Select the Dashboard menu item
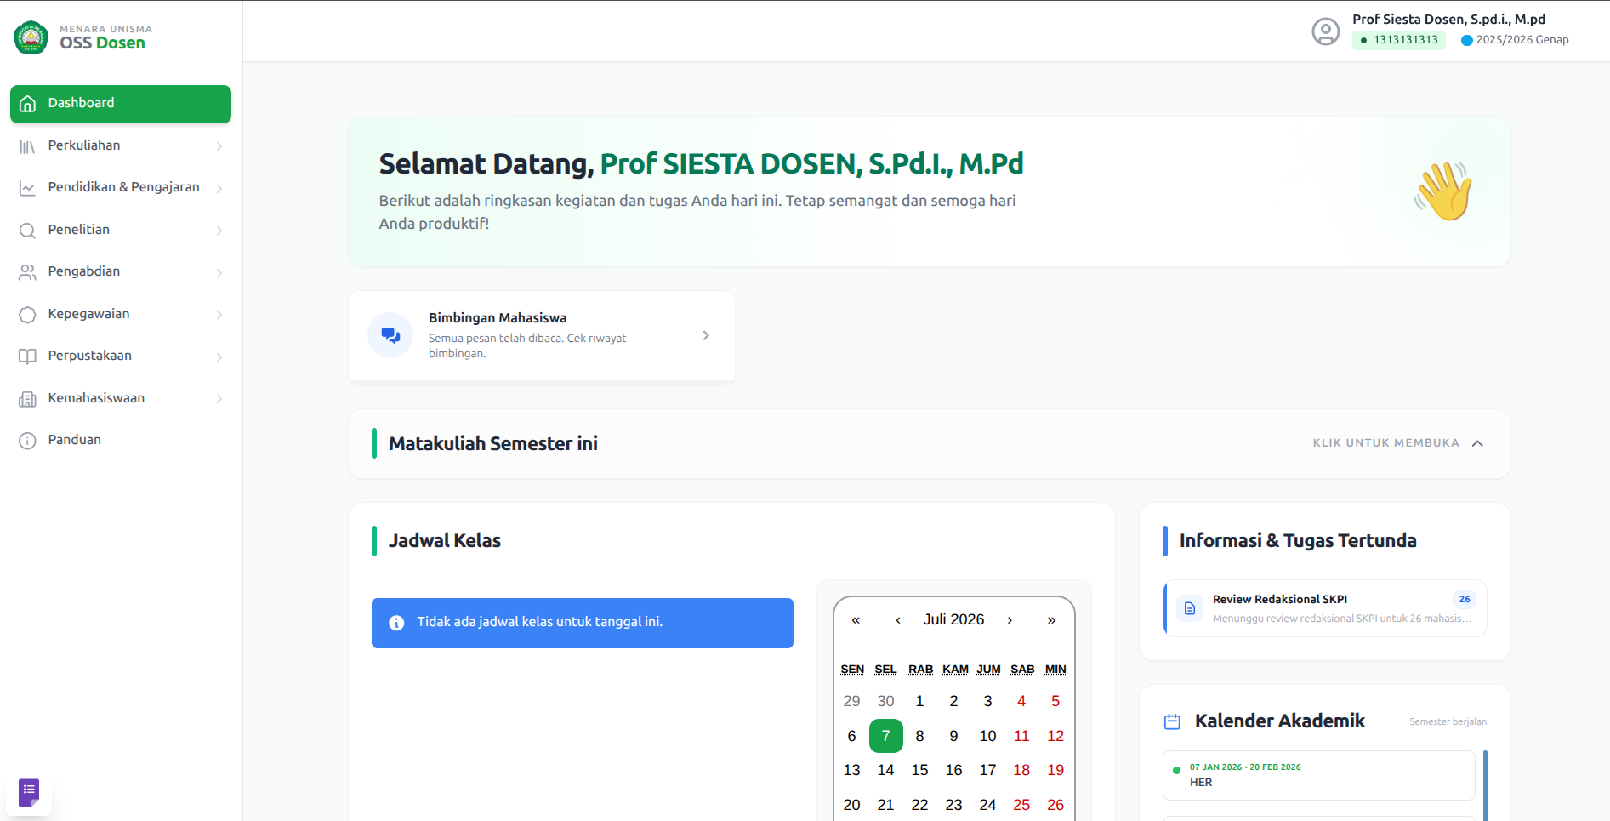Screen dimensions: 1610x821 point(121,104)
